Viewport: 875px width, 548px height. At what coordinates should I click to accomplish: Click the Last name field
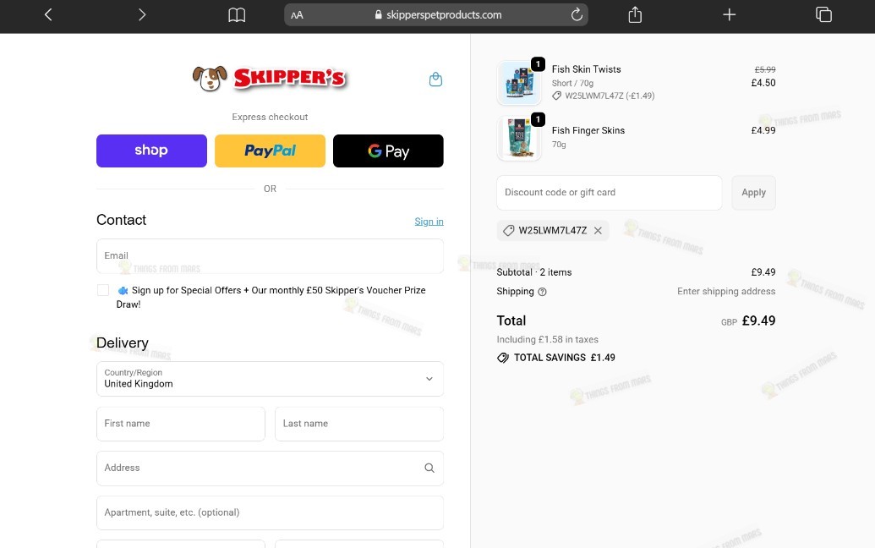point(358,424)
